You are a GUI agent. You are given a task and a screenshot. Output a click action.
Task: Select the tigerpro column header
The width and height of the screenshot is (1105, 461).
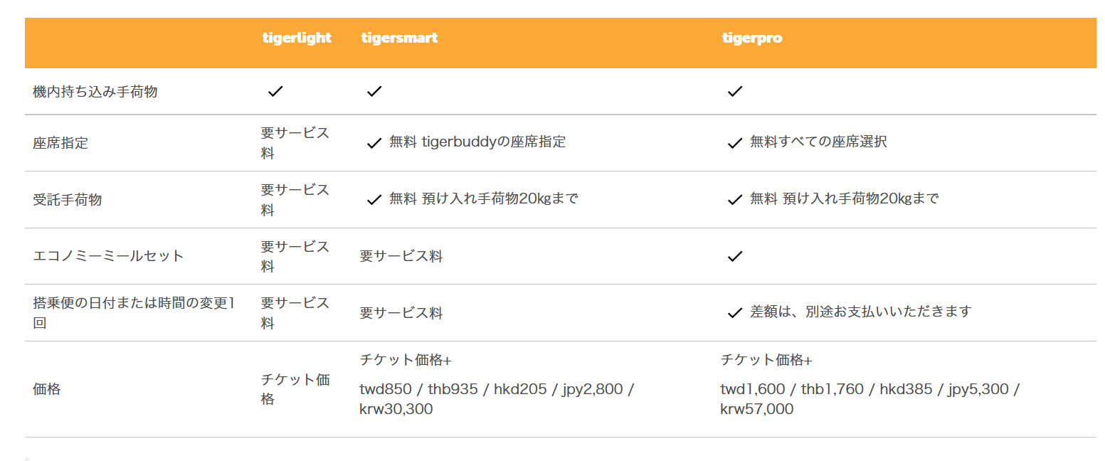(752, 38)
